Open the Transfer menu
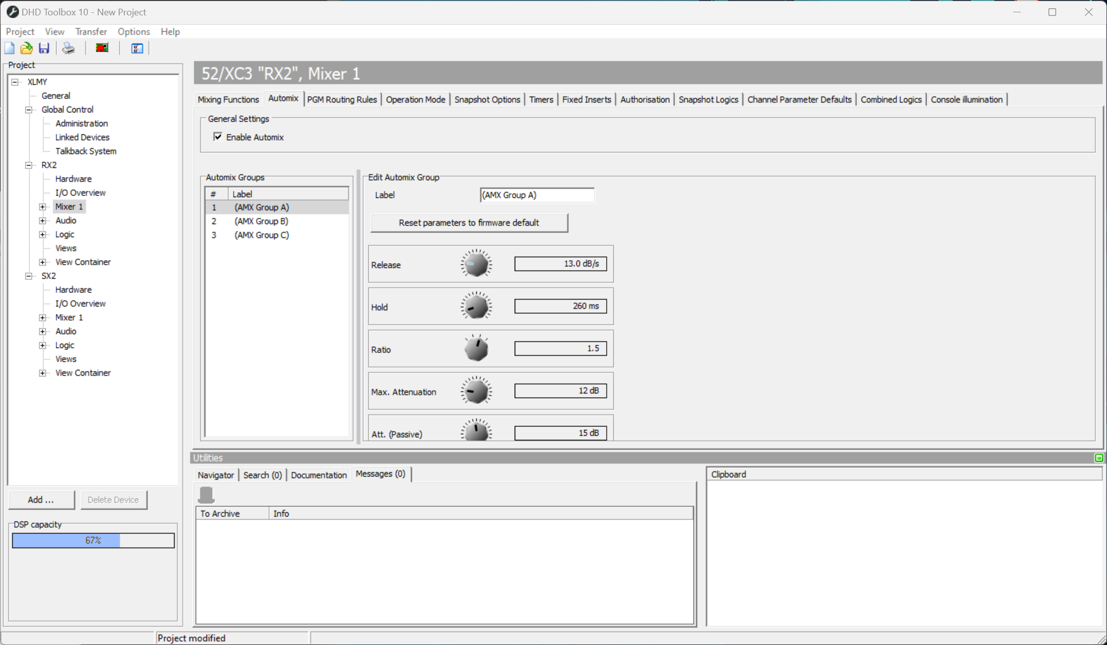This screenshot has width=1107, height=645. coord(91,31)
